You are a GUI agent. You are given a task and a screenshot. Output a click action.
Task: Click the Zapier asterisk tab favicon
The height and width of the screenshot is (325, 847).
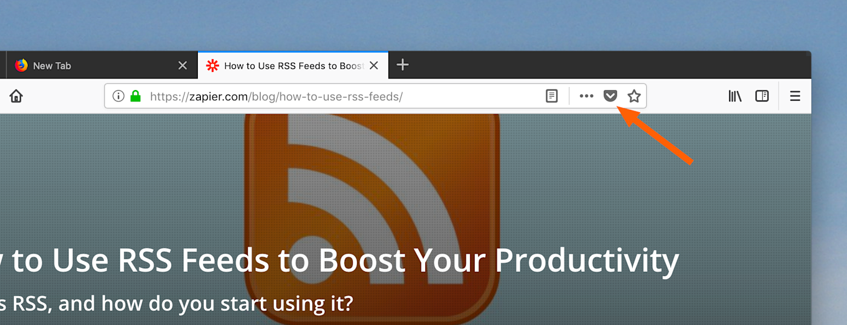(212, 65)
